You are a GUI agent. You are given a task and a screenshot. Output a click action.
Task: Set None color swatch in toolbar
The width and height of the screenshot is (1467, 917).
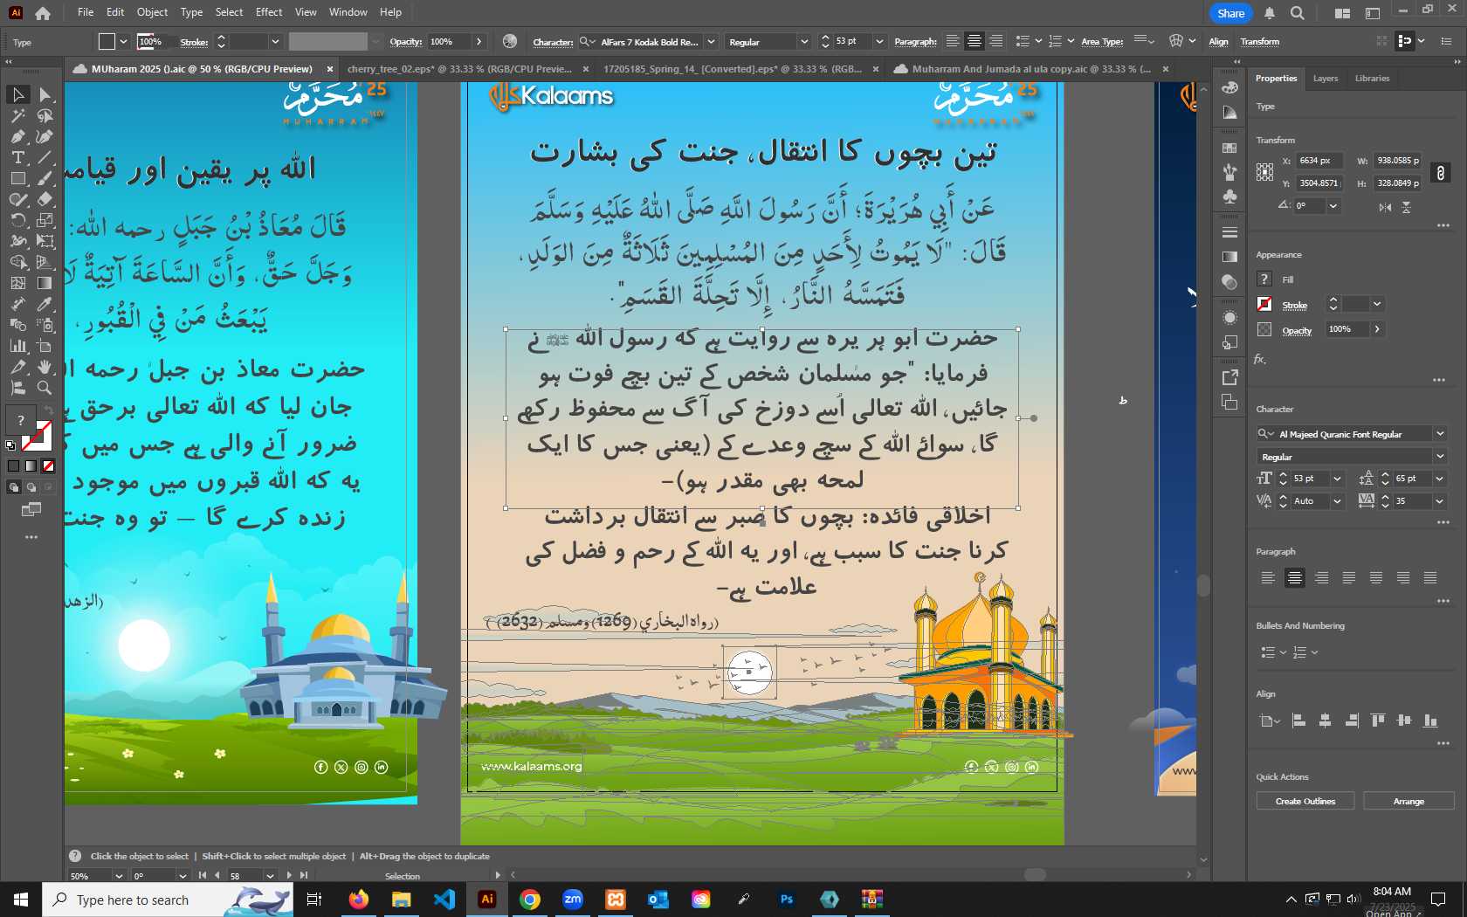tap(49, 466)
